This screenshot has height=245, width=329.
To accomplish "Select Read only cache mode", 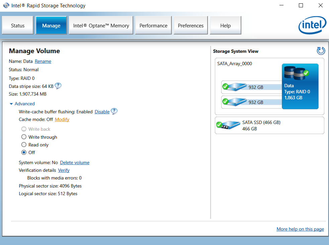I will (x=24, y=145).
